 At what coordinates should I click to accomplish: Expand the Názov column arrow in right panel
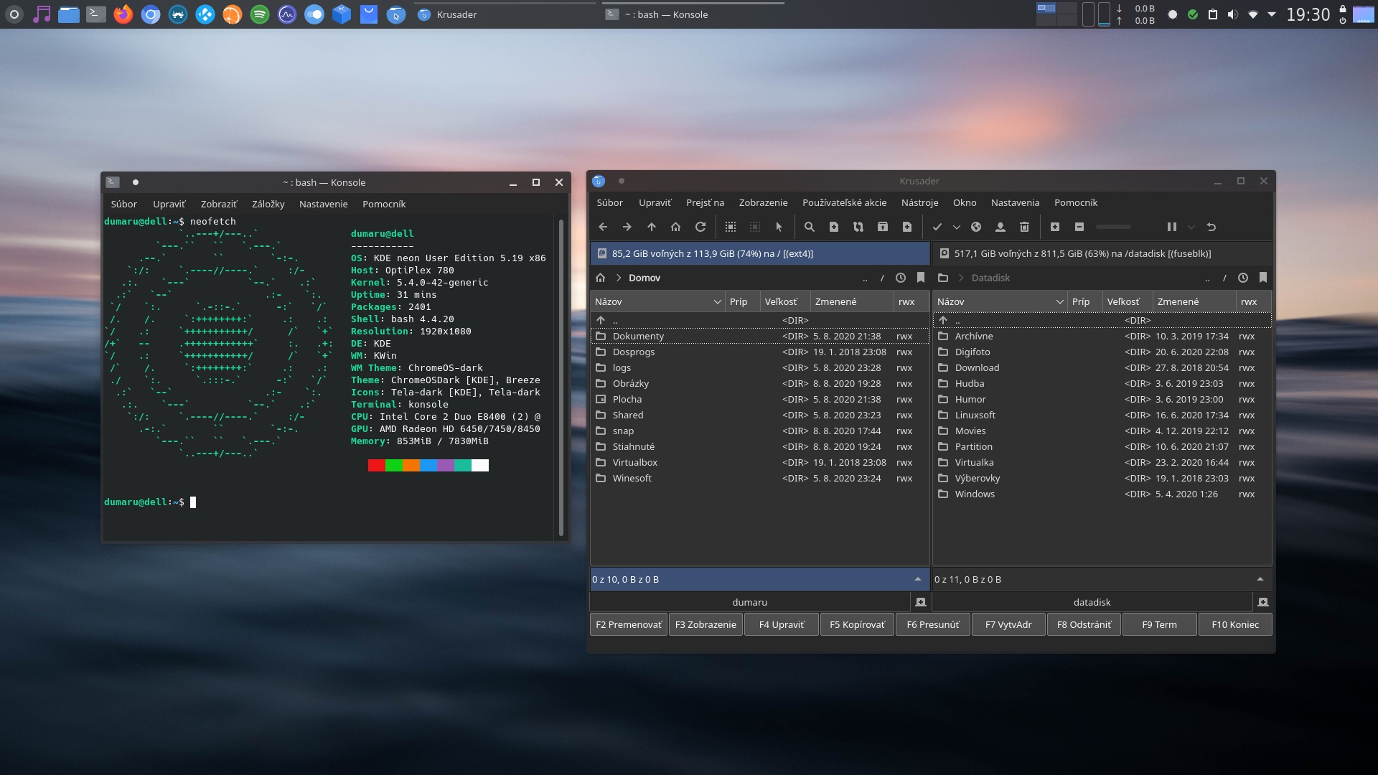pyautogui.click(x=1059, y=302)
